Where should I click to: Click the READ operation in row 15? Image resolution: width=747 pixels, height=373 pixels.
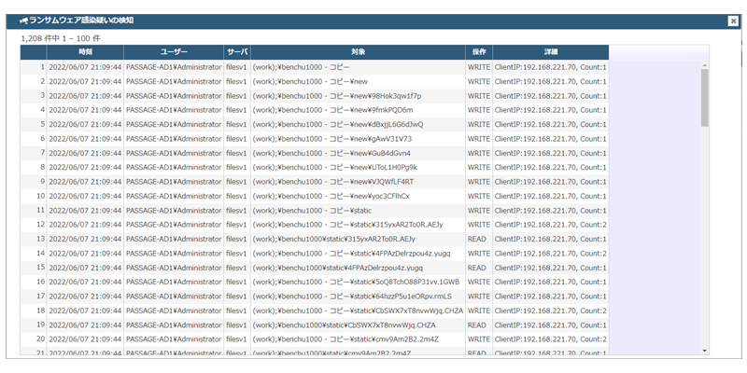(477, 268)
